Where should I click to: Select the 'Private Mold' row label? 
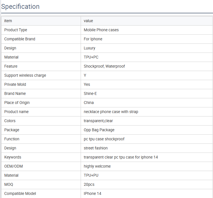pos(15,85)
